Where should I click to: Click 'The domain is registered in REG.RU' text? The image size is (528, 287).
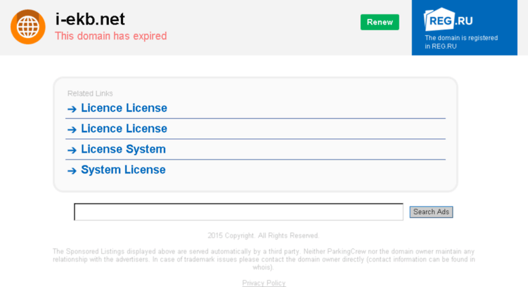pos(461,42)
